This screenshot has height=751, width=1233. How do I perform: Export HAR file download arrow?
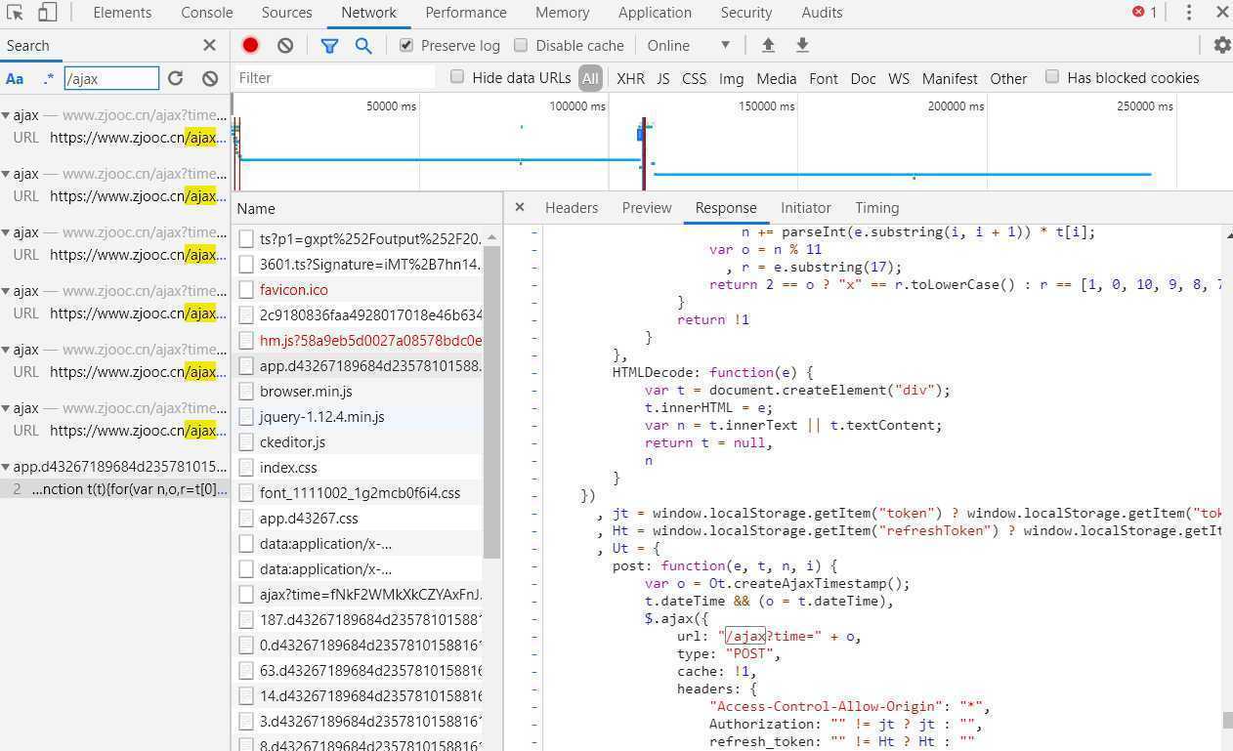point(802,45)
